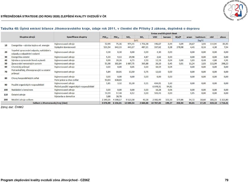Image resolution: width=248 pixels, height=182 pixels.
Task: Select row label 'Chovy hospodářských zvířat'
Action: coord(25,78)
